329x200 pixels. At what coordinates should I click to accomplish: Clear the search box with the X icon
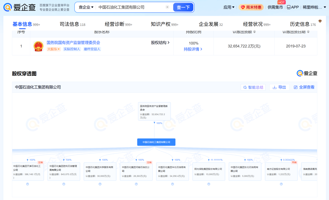coord(167,7)
